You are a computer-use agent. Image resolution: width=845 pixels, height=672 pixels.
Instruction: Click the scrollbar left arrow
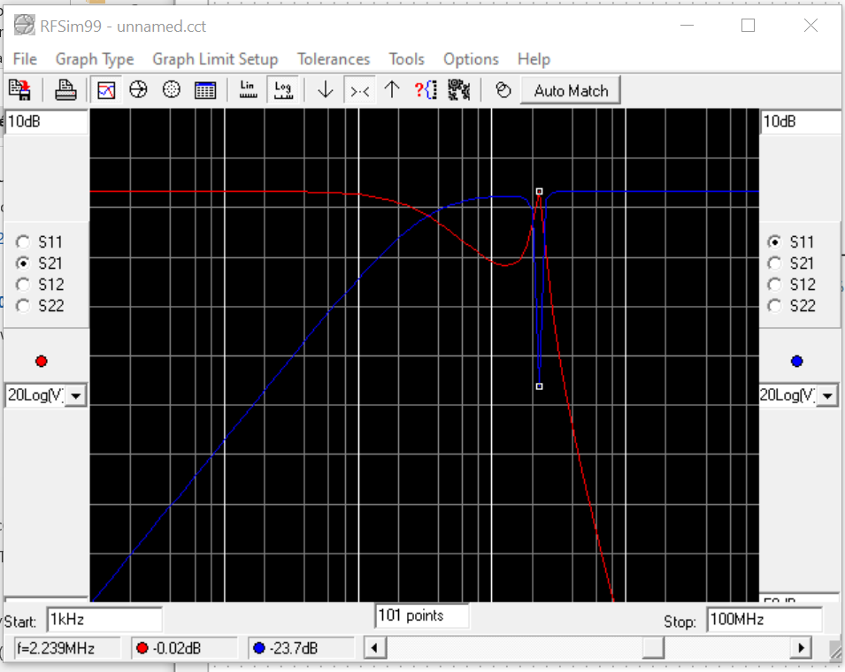[375, 648]
